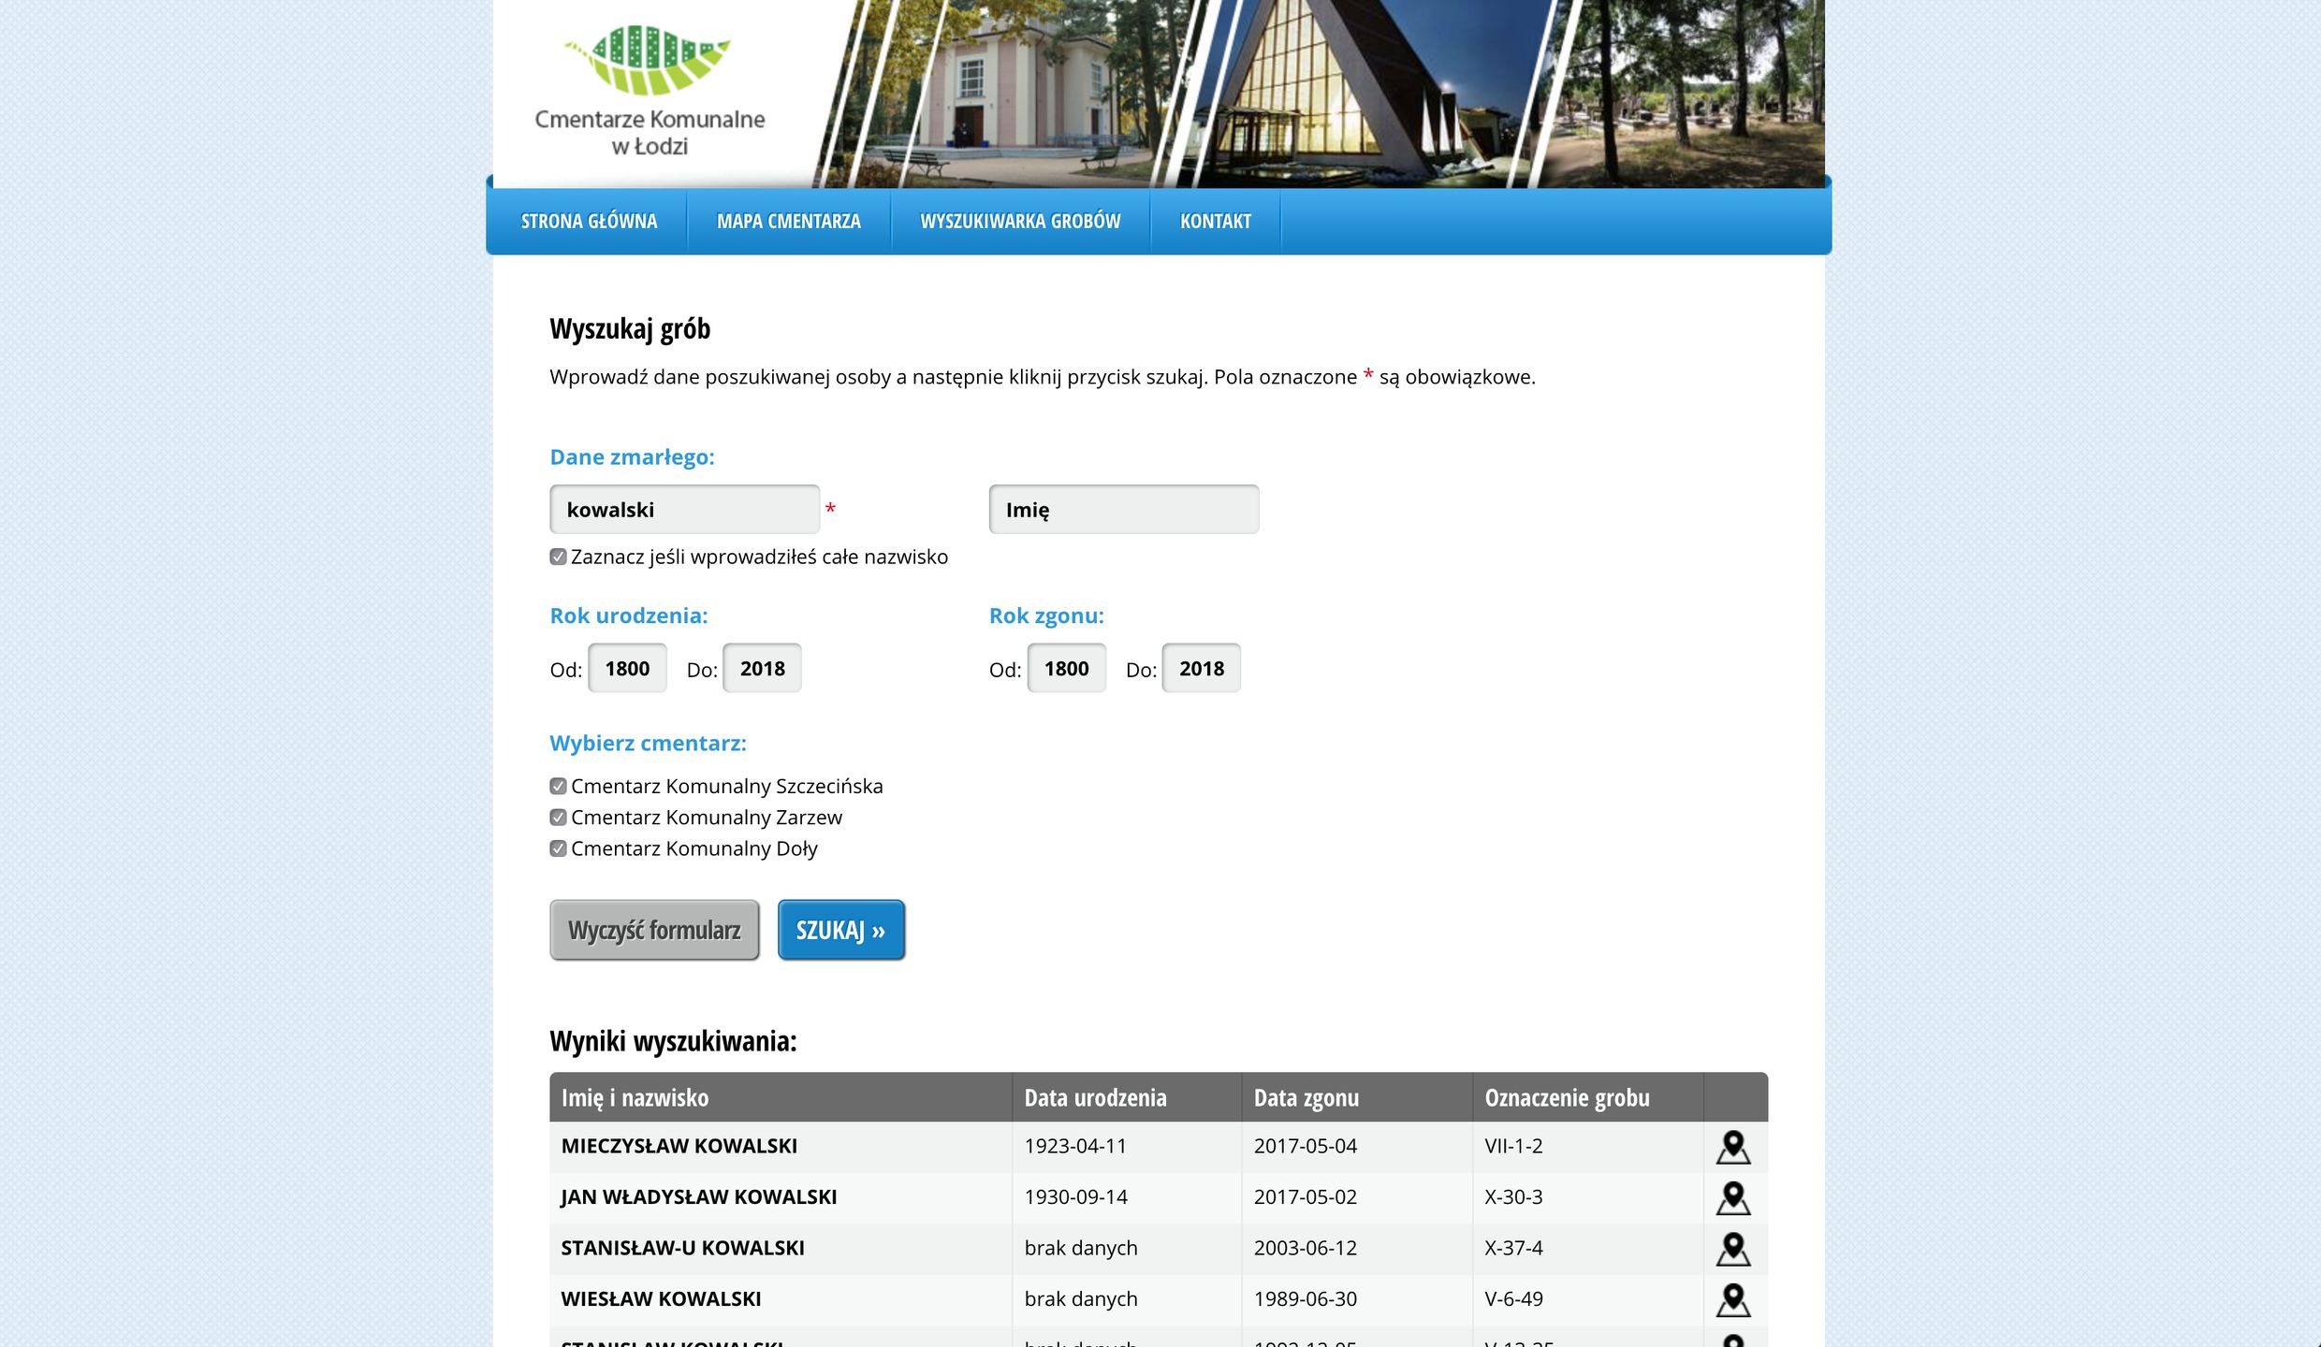Select the Rok urodzenia 'Od' field showing 1800
2321x1347 pixels.
coord(627,668)
